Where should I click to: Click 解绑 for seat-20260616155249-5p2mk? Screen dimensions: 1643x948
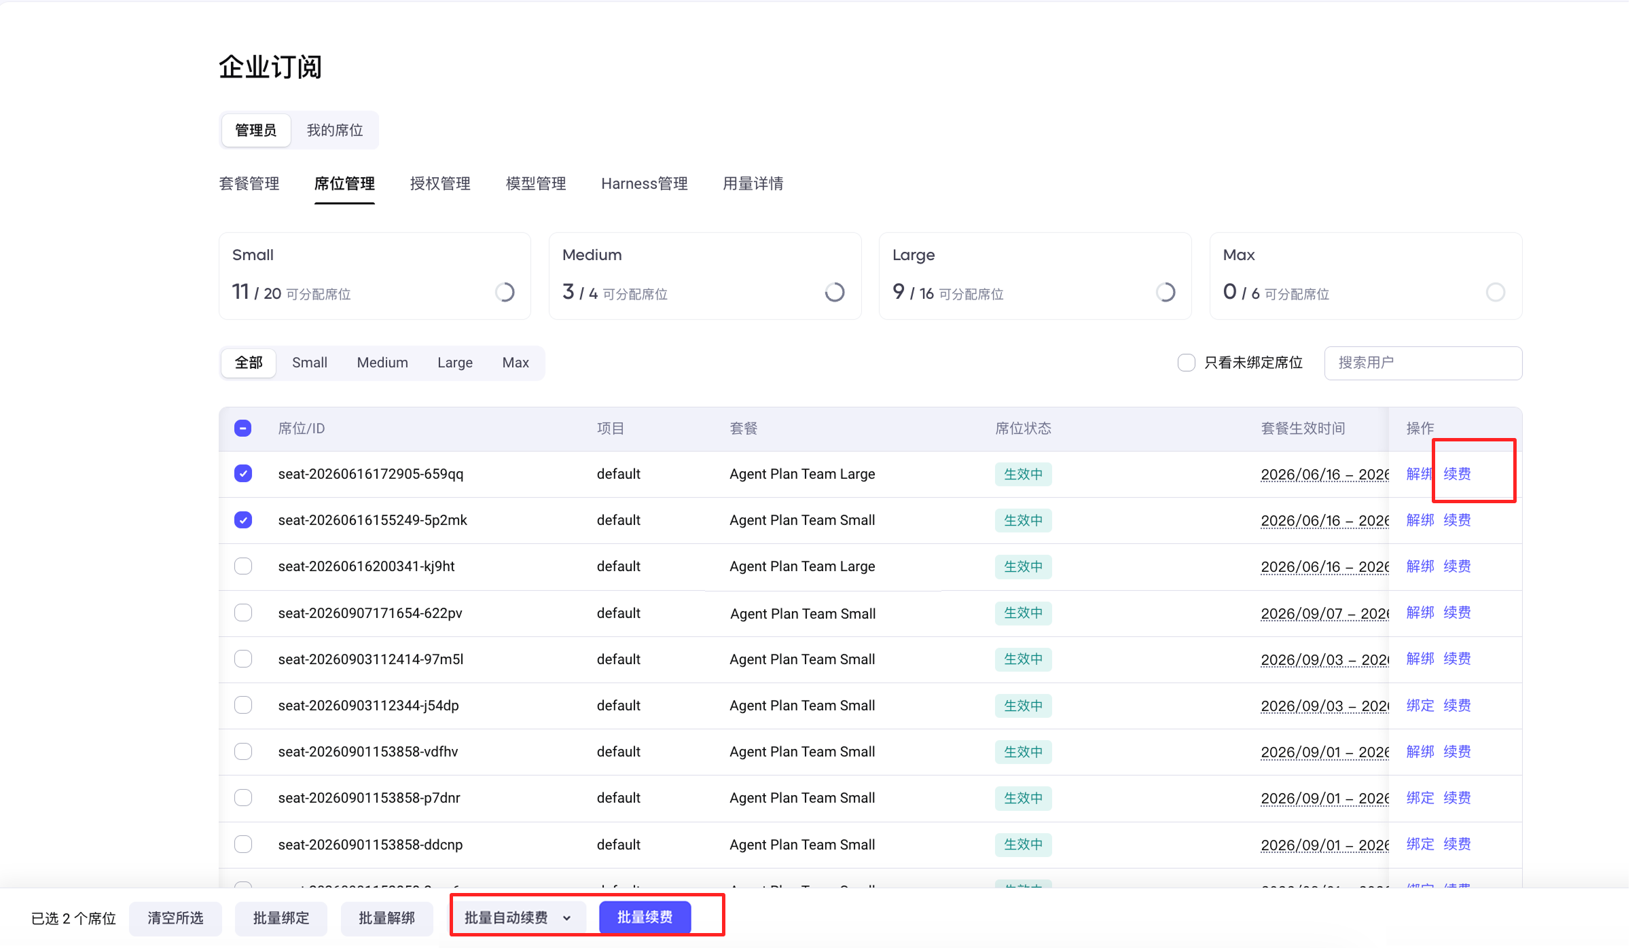pos(1420,519)
